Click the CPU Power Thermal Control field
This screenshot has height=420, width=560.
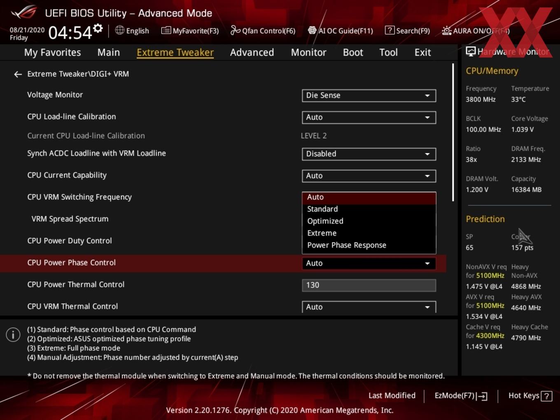[x=369, y=285]
